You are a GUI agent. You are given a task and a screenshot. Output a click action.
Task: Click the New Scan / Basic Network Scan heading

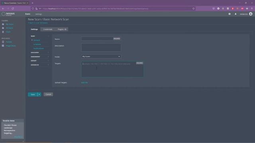[48, 19]
